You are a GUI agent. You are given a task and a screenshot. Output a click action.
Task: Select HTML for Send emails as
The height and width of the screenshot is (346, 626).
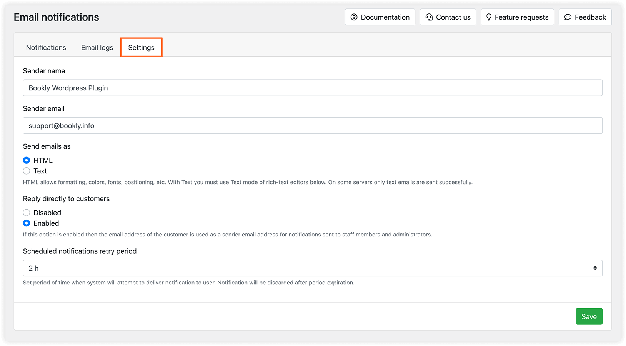point(27,160)
